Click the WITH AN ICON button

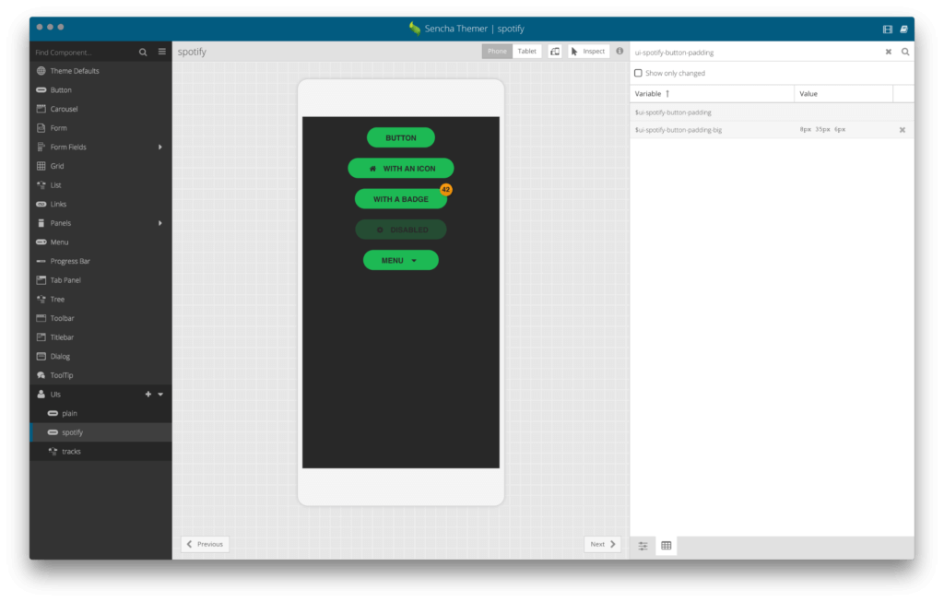click(x=401, y=169)
